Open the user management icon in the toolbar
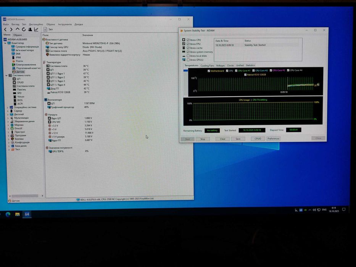This screenshot has width=356, height=267. point(30,29)
